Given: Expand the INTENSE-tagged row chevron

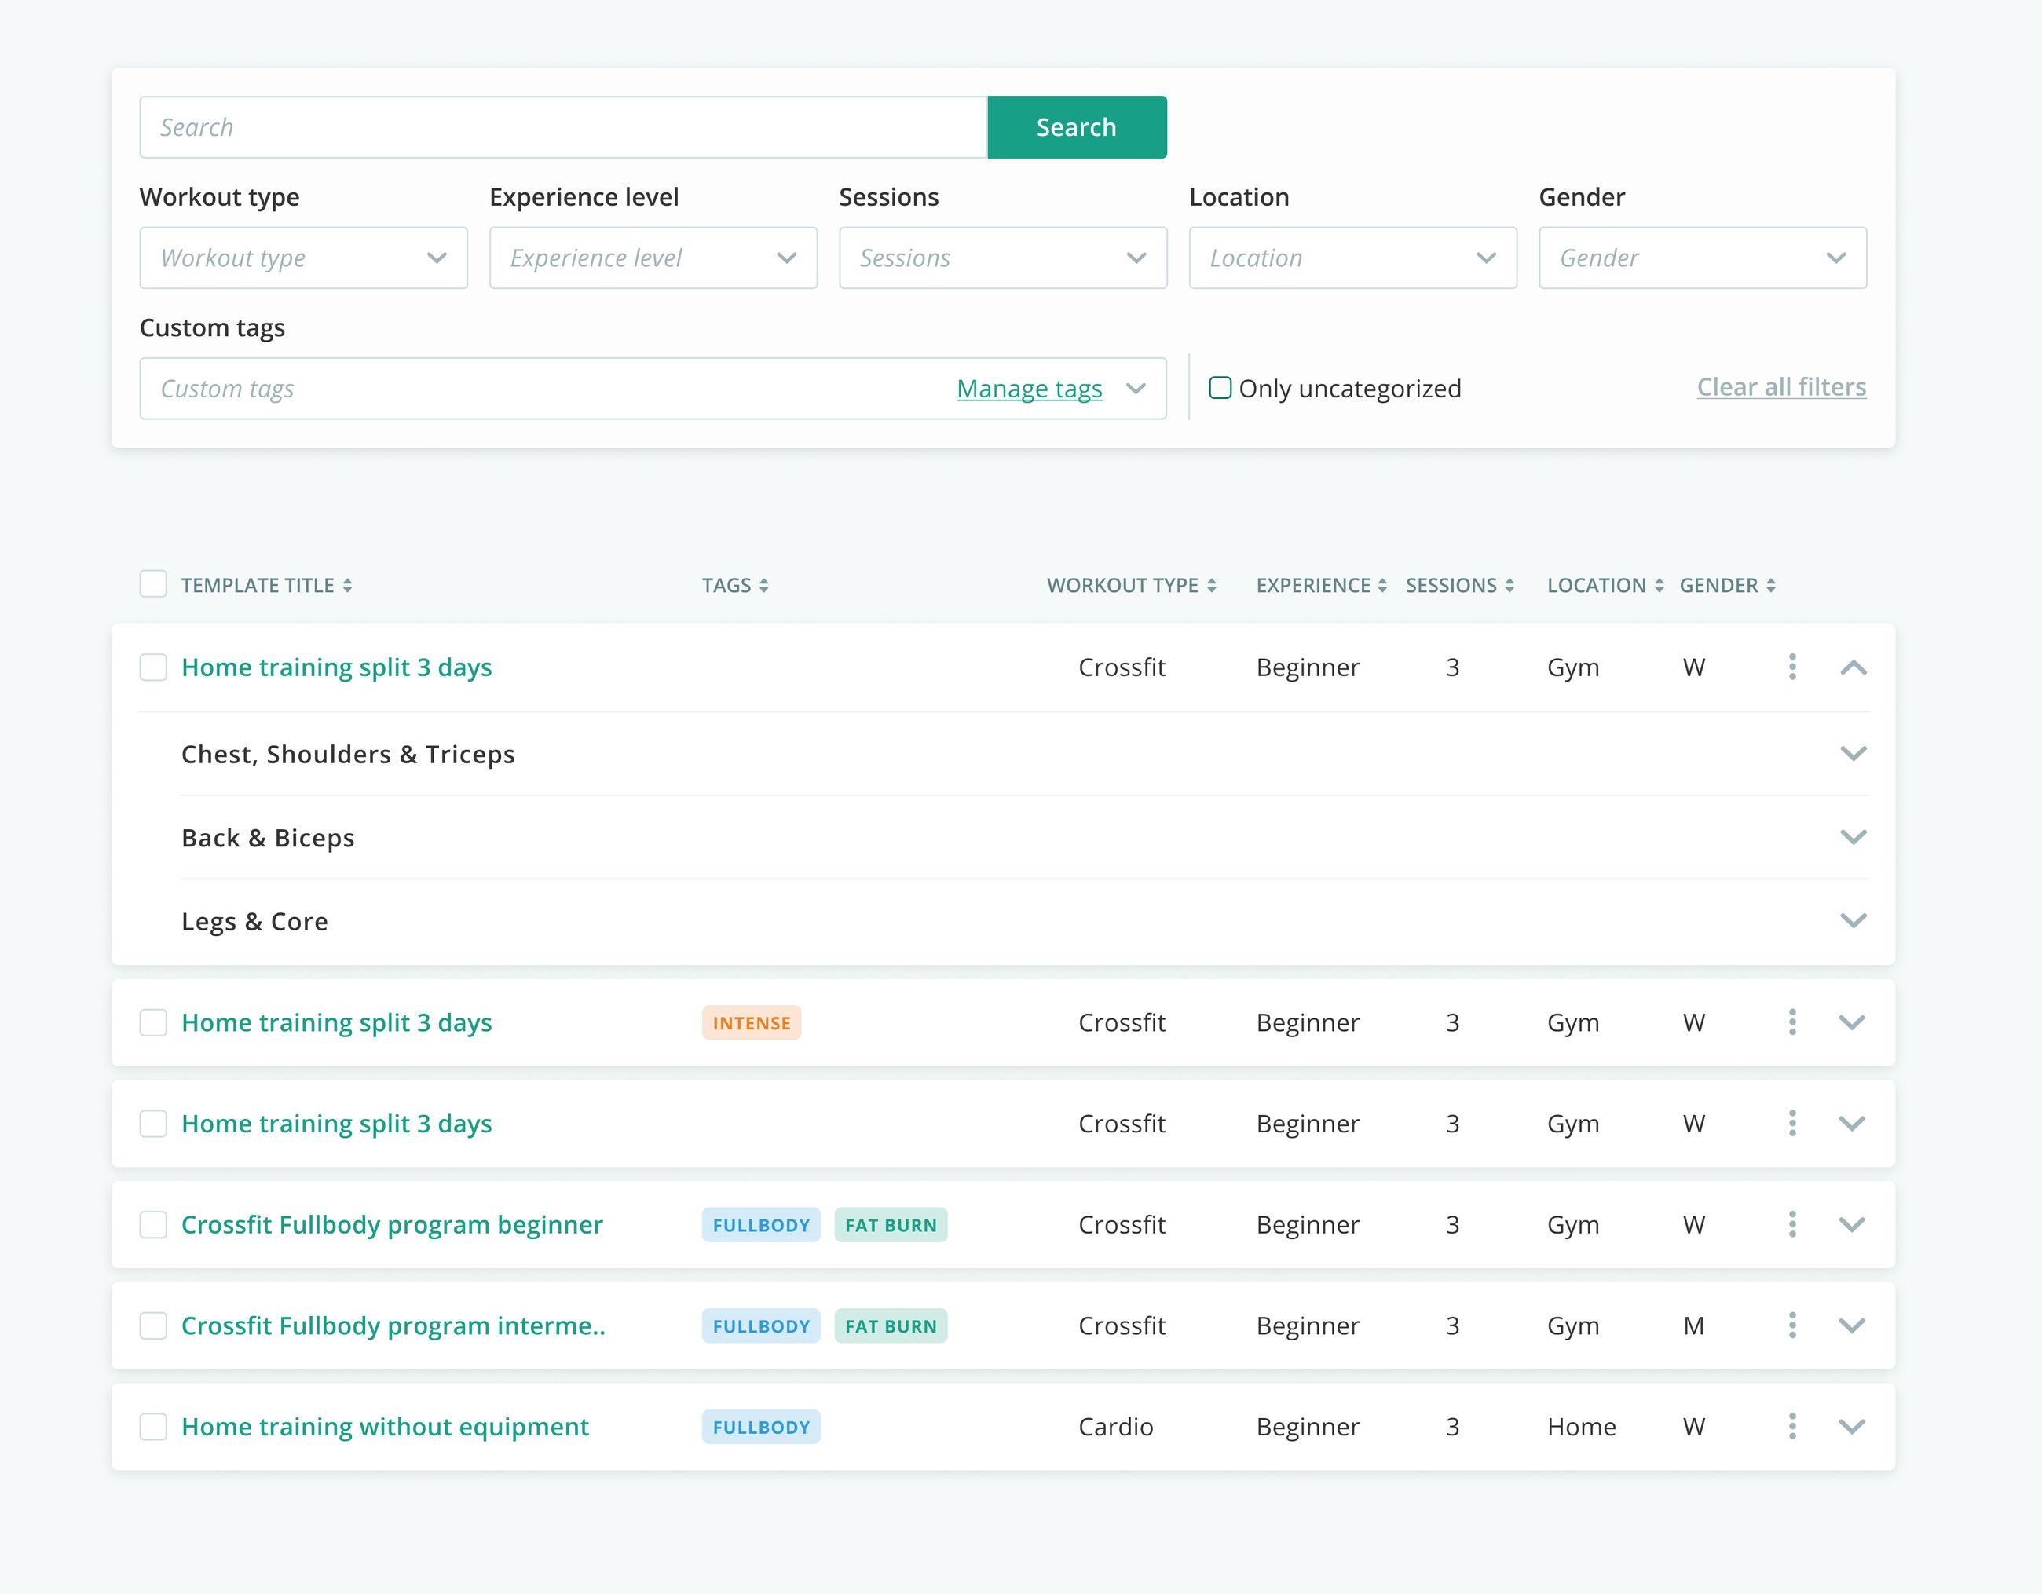Looking at the screenshot, I should click(1852, 1022).
